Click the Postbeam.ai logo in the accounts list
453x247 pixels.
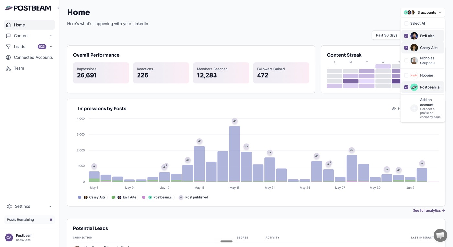[x=414, y=87]
